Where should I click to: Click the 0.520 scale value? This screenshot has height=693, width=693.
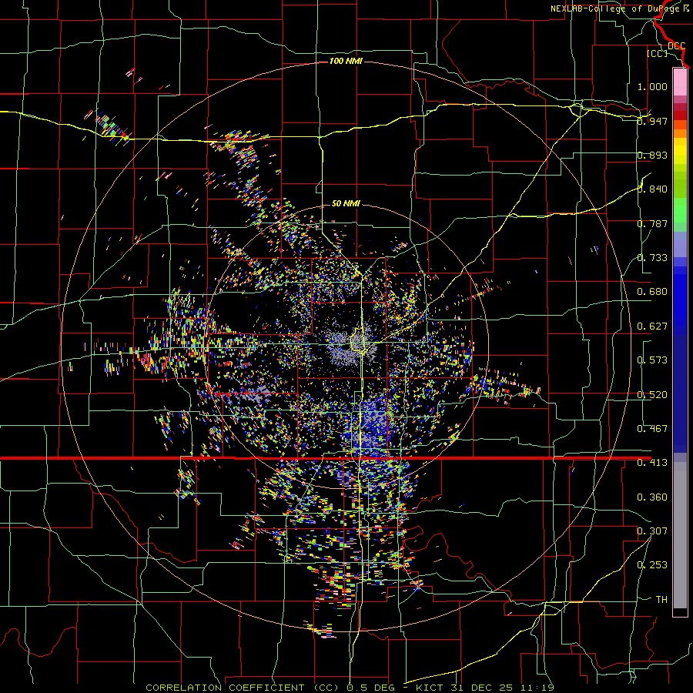coord(652,395)
